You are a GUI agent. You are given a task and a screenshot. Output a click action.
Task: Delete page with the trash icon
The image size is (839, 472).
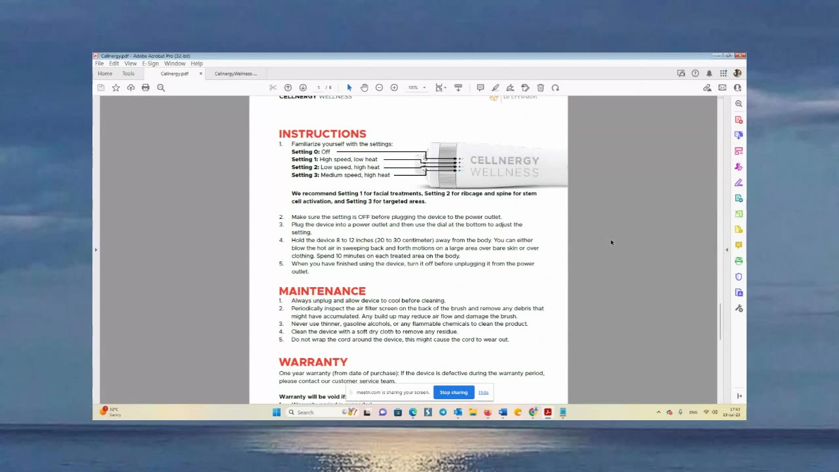click(x=541, y=88)
